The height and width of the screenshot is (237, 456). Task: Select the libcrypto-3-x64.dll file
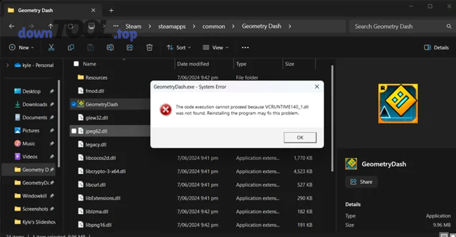point(105,171)
